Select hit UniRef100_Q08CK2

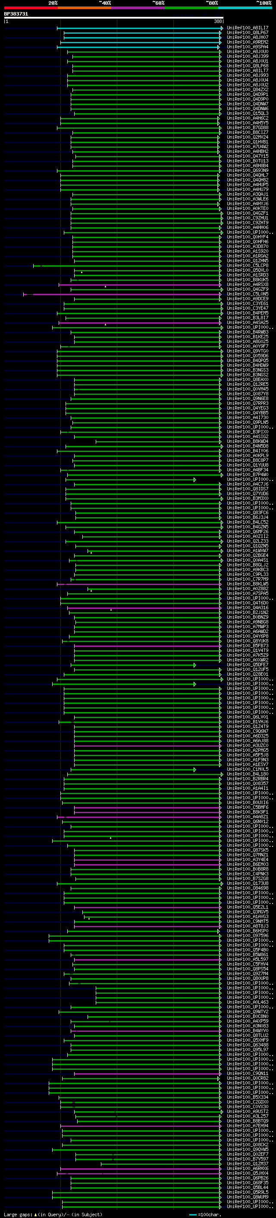(x=248, y=1145)
